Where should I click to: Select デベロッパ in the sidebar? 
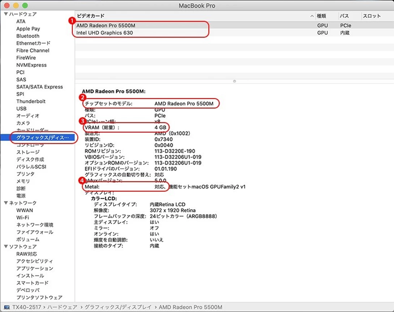click(28, 290)
